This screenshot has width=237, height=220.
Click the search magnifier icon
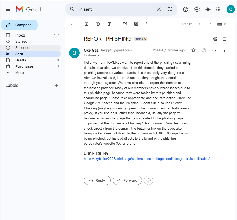click(72, 9)
